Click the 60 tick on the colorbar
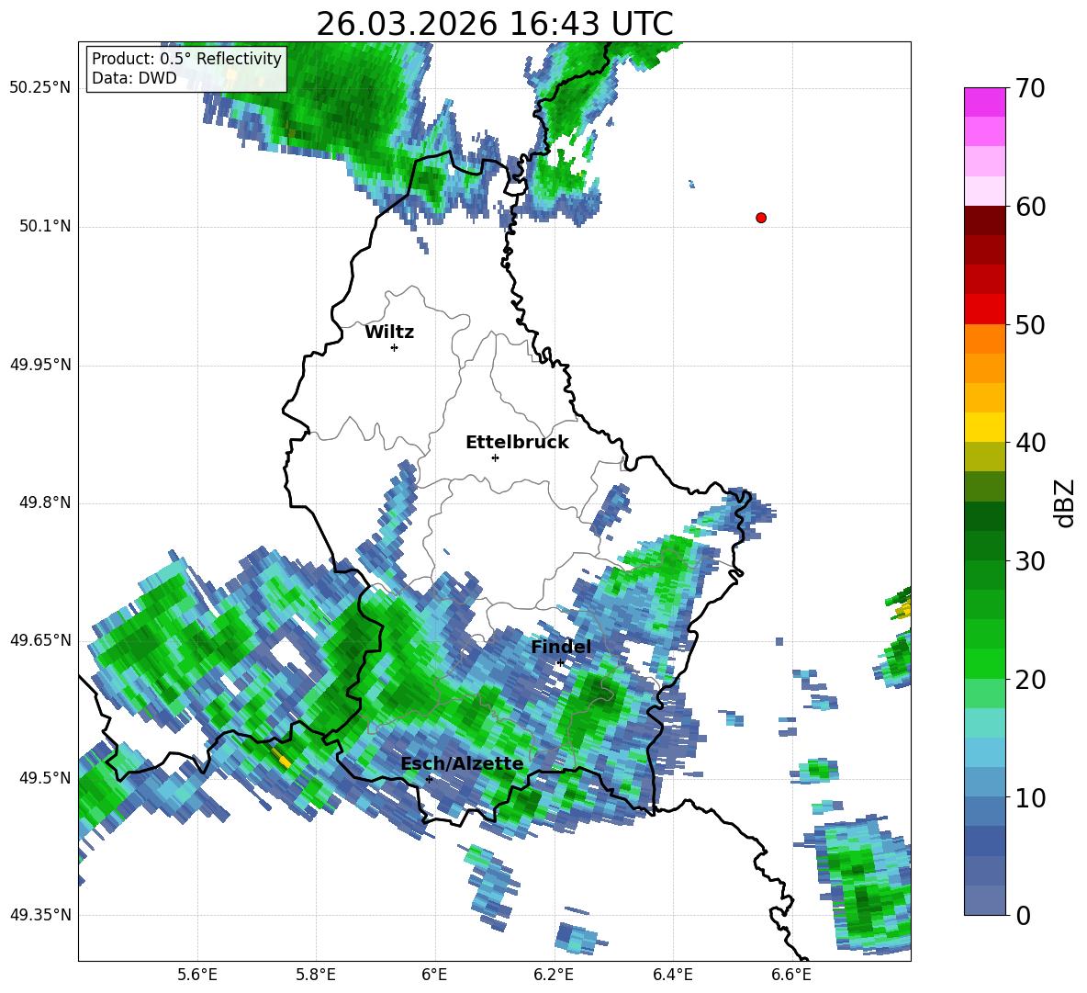 (x=1030, y=207)
